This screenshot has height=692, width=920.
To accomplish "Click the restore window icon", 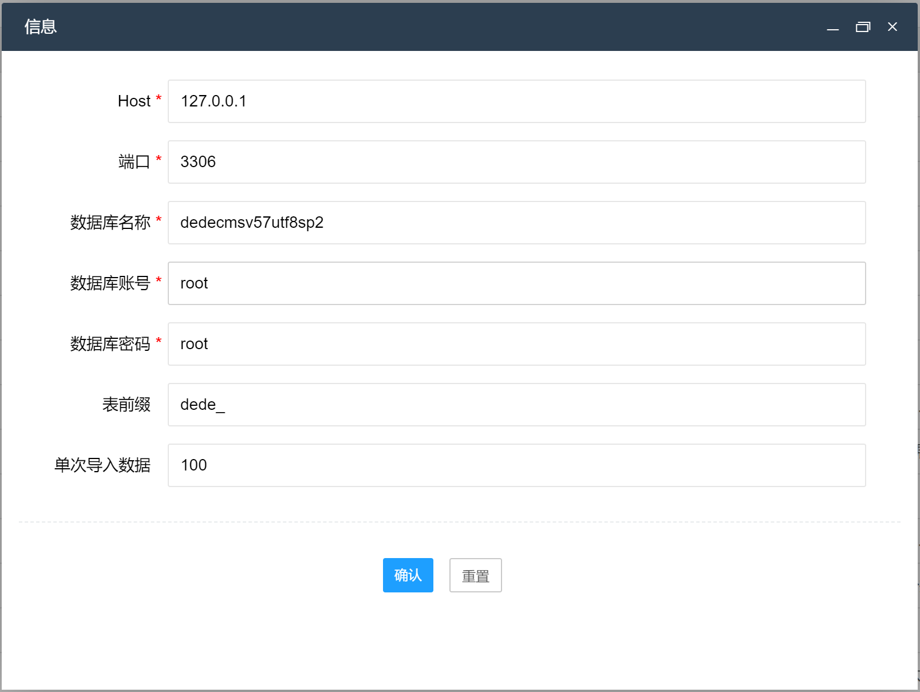I will click(863, 27).
